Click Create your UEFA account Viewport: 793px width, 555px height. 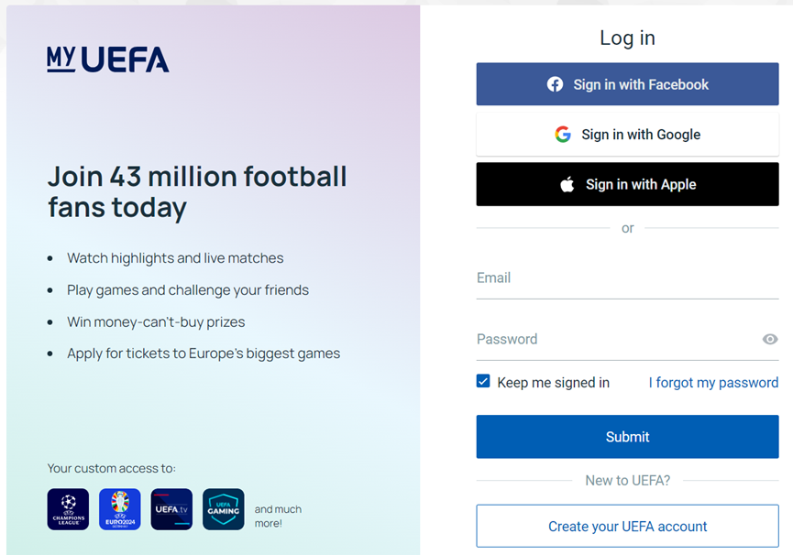click(x=628, y=527)
